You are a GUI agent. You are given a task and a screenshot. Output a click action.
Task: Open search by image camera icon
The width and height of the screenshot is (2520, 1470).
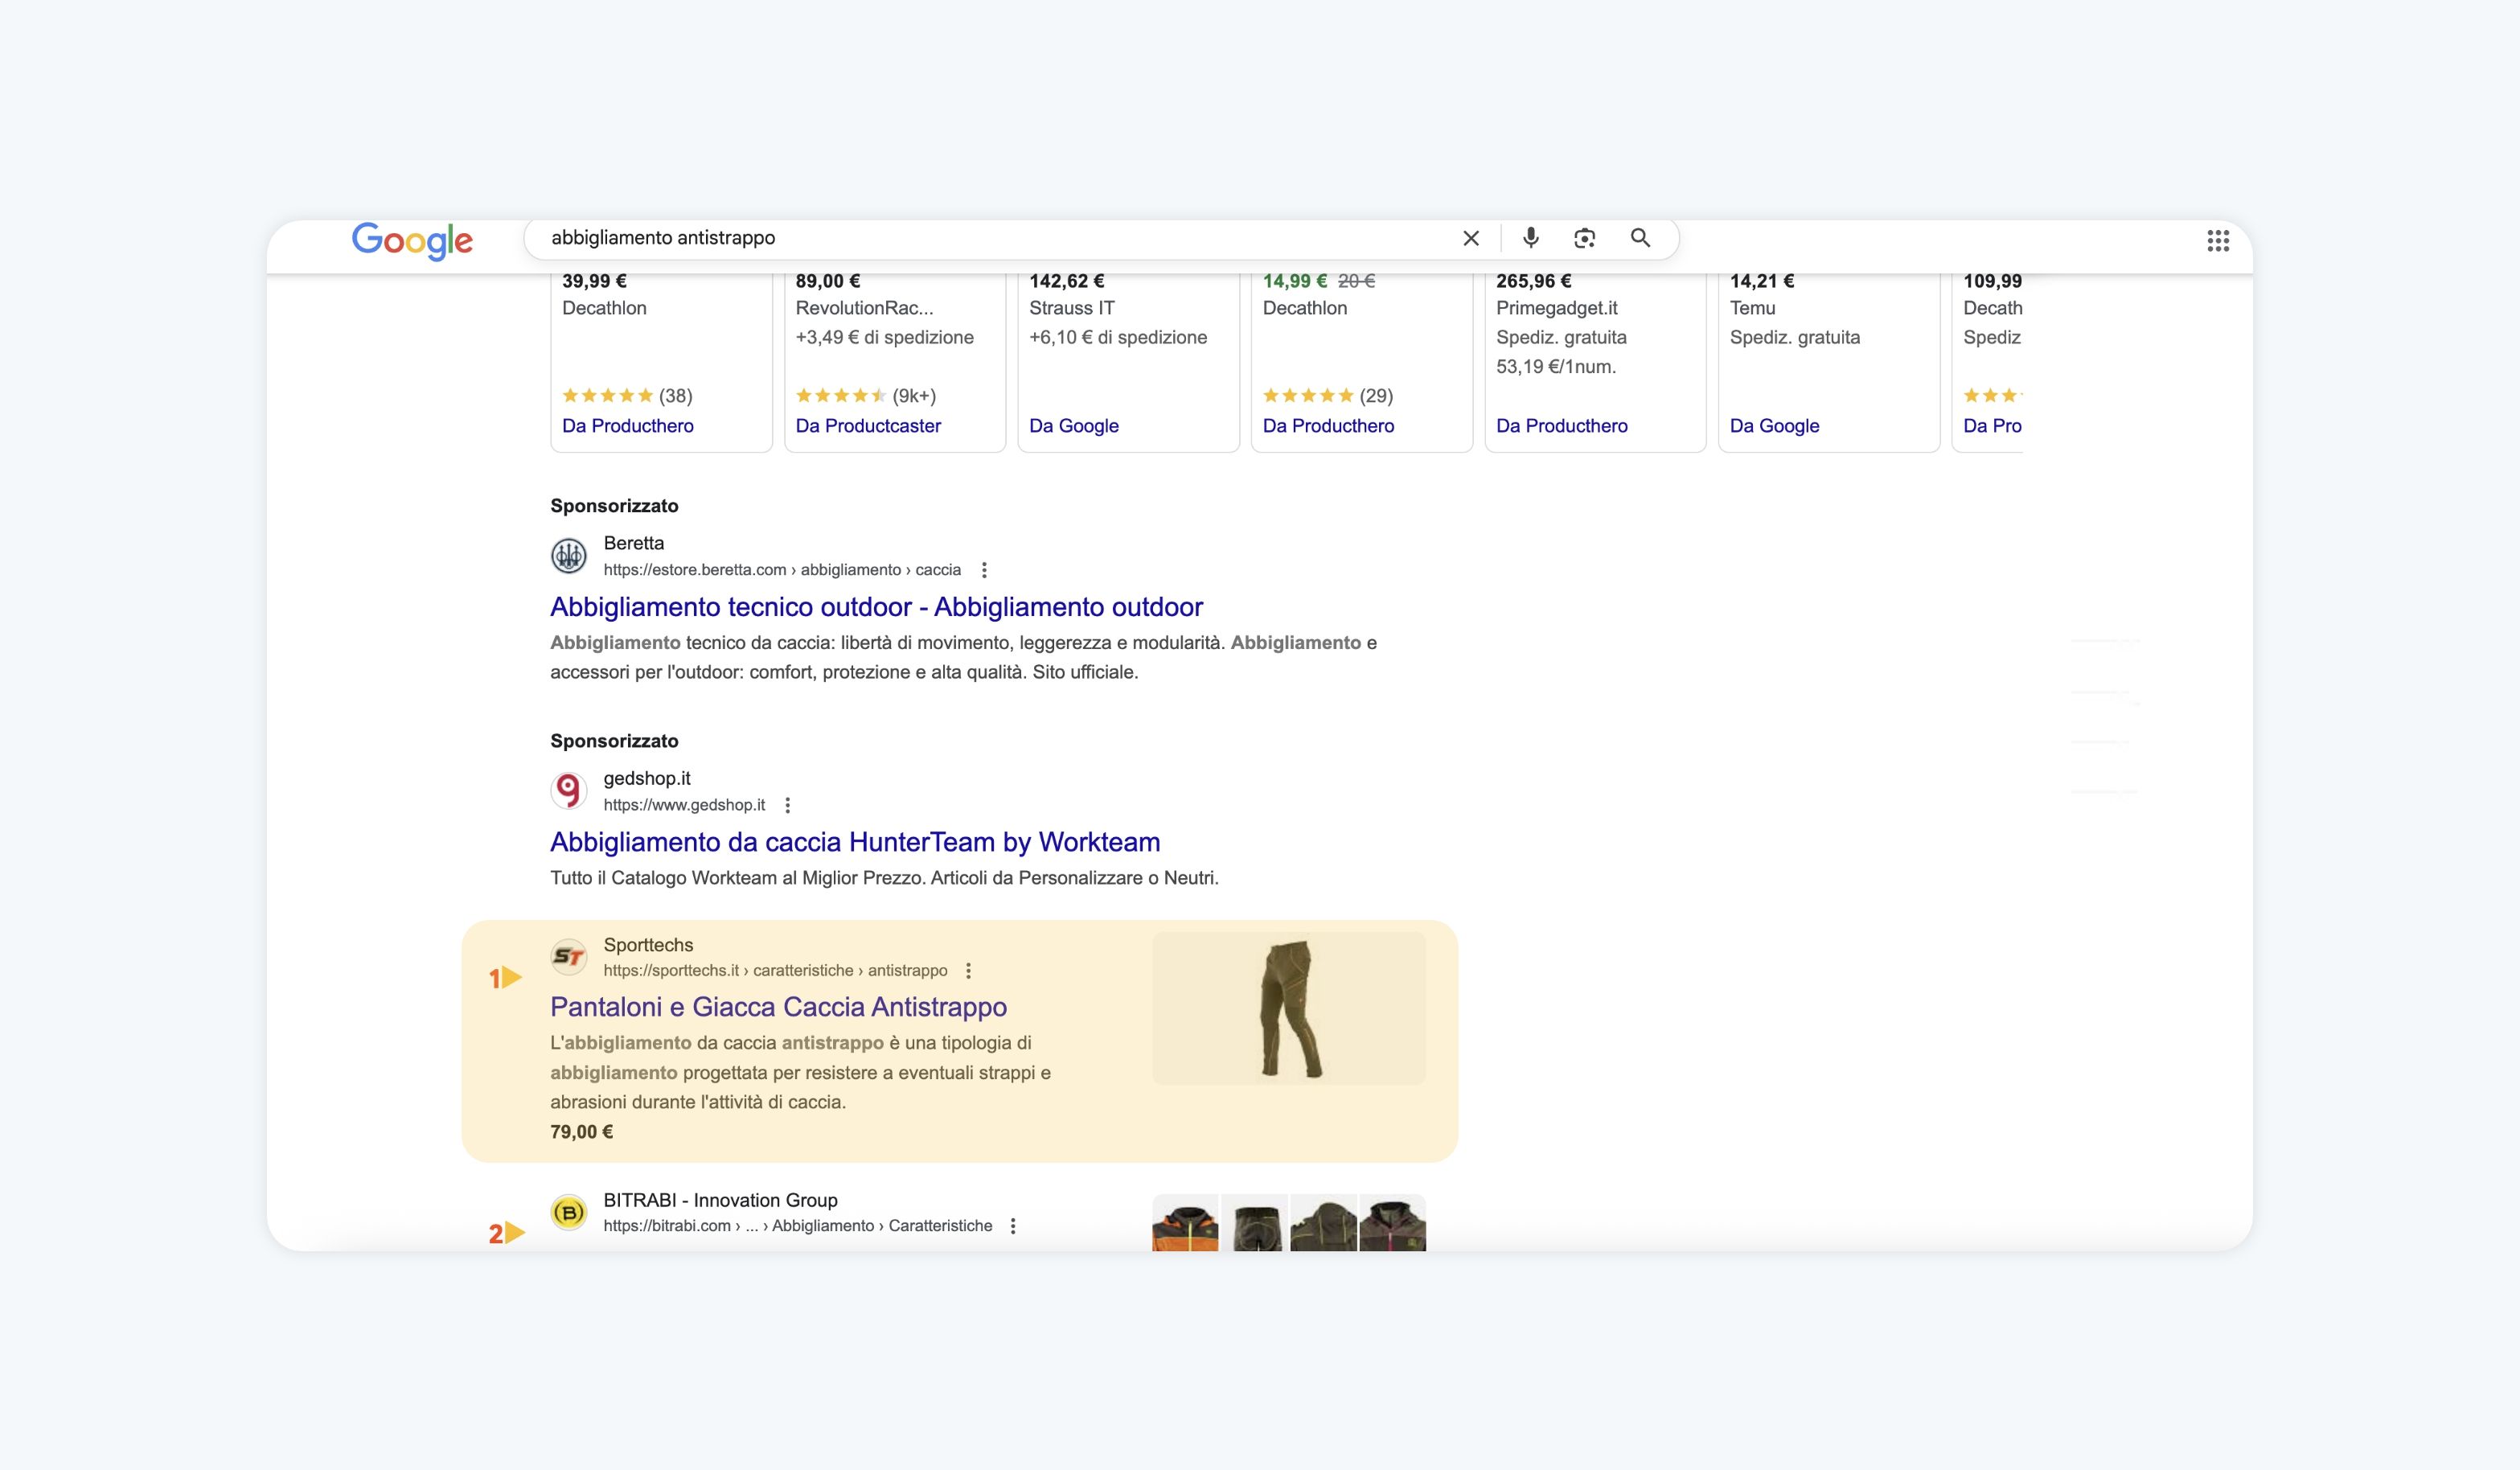(x=1584, y=238)
